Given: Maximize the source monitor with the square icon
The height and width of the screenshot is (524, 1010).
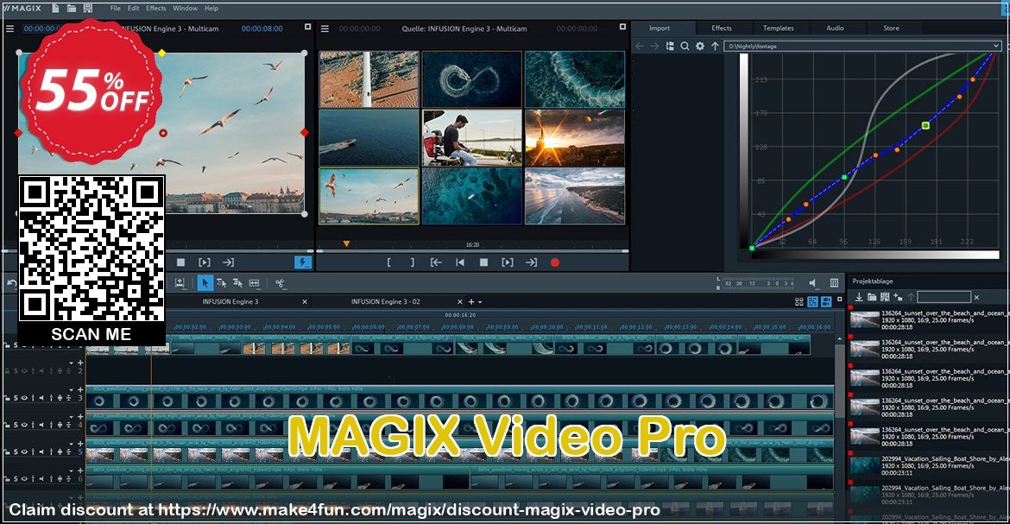Looking at the screenshot, I should pos(622,27).
